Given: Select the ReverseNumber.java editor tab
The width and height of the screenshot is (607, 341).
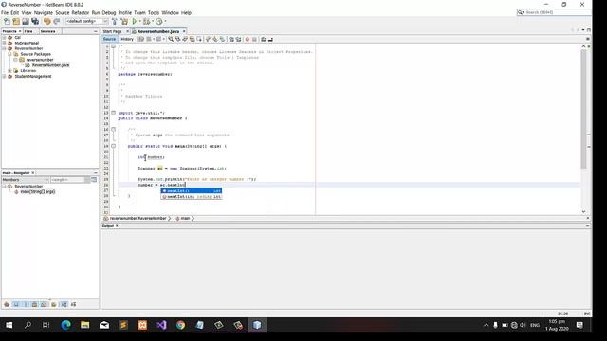Looking at the screenshot, I should click(x=158, y=31).
